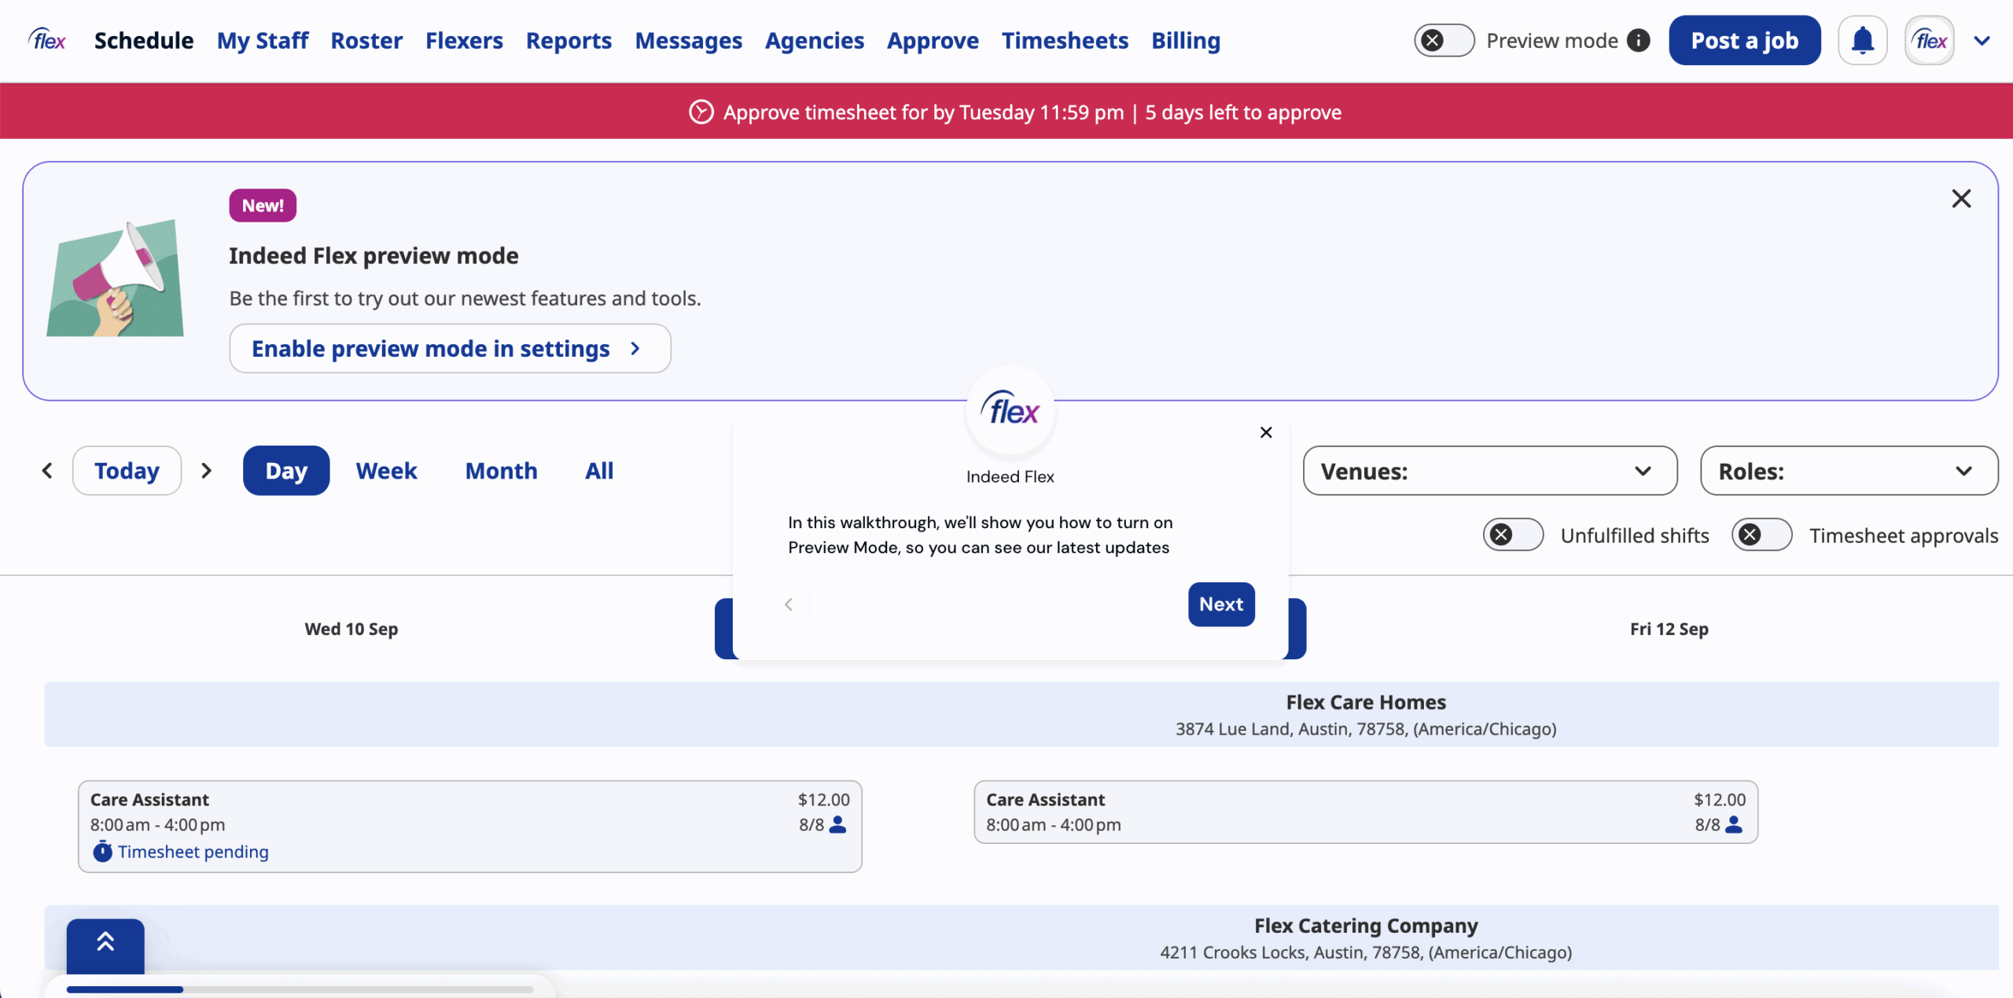Open the notifications bell

pyautogui.click(x=1862, y=40)
